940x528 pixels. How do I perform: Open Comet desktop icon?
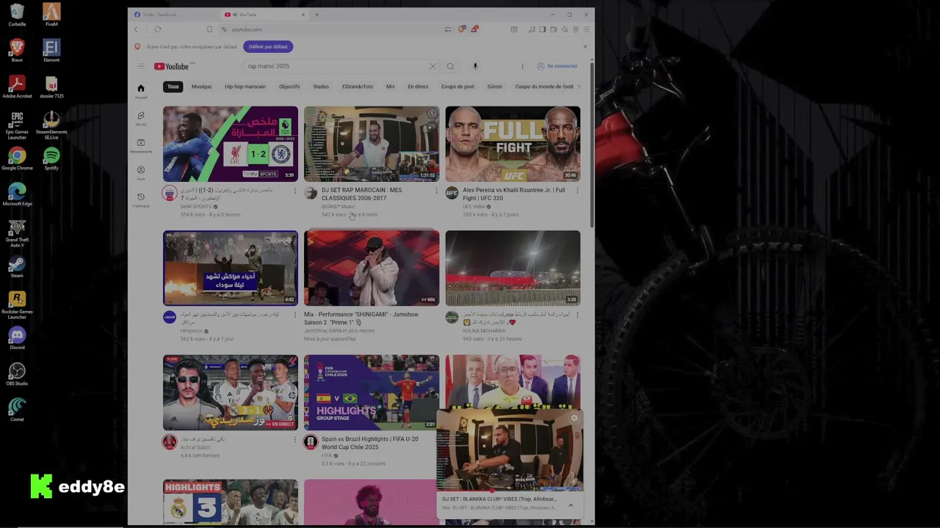pos(17,411)
